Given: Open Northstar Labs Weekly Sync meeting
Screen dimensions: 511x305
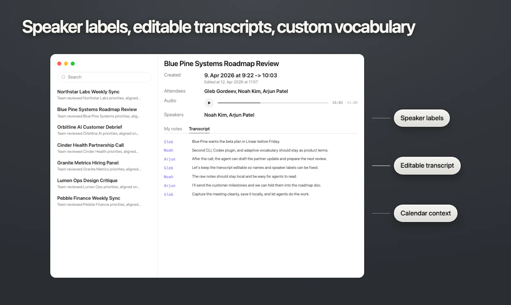Looking at the screenshot, I should pyautogui.click(x=99, y=95).
